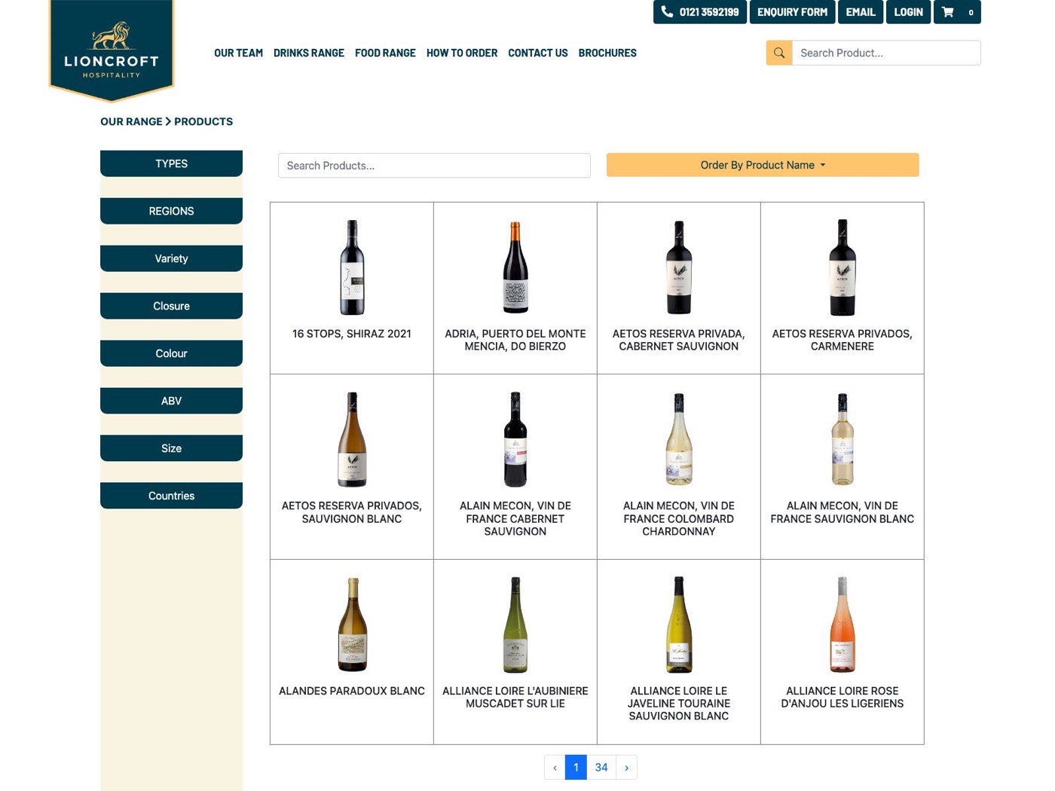This screenshot has width=1055, height=791.
Task: Click the Lioncroft Hospitality logo
Action: click(112, 50)
